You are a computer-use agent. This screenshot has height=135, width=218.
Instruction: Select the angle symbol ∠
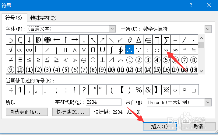tap(47, 50)
